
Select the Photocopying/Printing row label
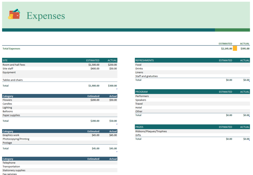pos(16,139)
